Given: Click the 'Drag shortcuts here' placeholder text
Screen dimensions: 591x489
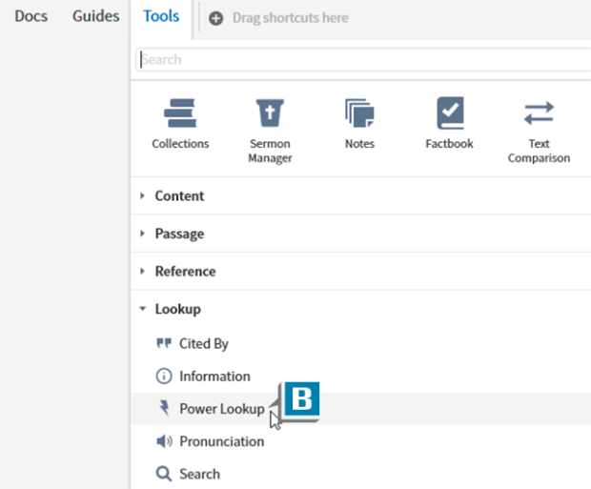Looking at the screenshot, I should 291,18.
